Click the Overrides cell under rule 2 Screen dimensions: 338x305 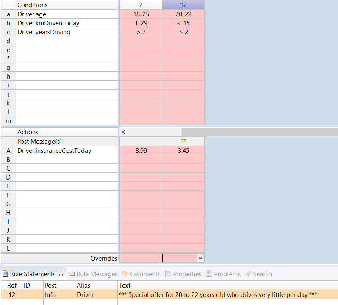(x=141, y=258)
